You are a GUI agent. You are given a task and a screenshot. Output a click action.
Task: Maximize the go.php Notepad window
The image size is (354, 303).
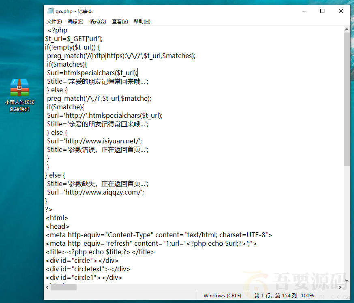coord(322,11)
